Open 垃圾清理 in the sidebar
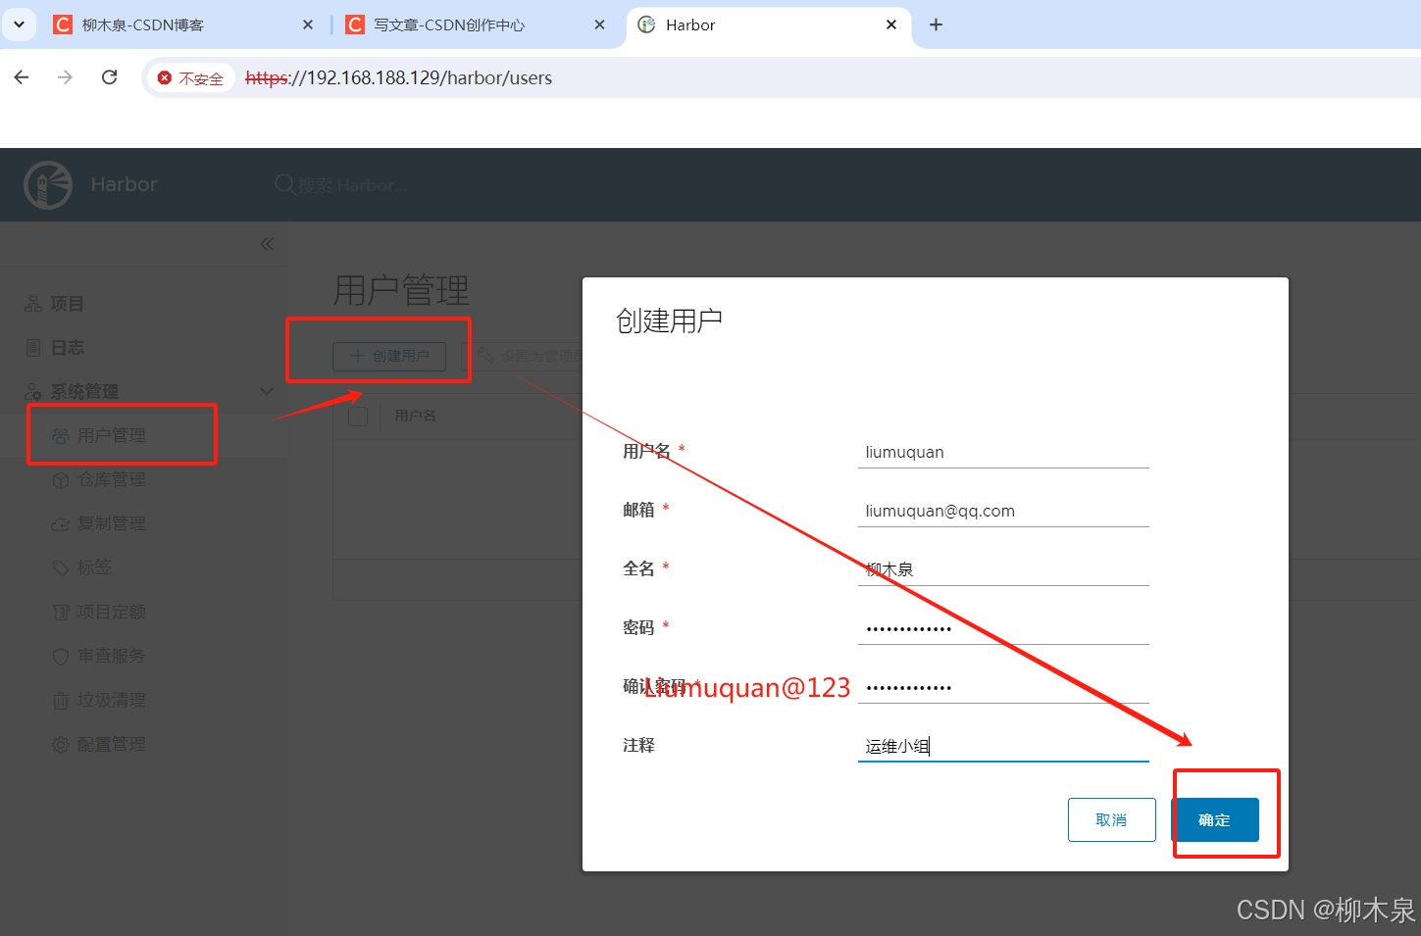1421x936 pixels. [112, 700]
